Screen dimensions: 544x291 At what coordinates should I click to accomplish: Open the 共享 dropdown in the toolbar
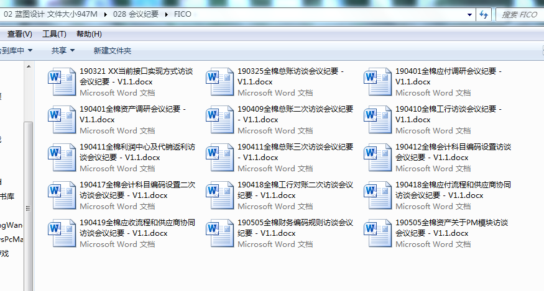click(x=63, y=50)
